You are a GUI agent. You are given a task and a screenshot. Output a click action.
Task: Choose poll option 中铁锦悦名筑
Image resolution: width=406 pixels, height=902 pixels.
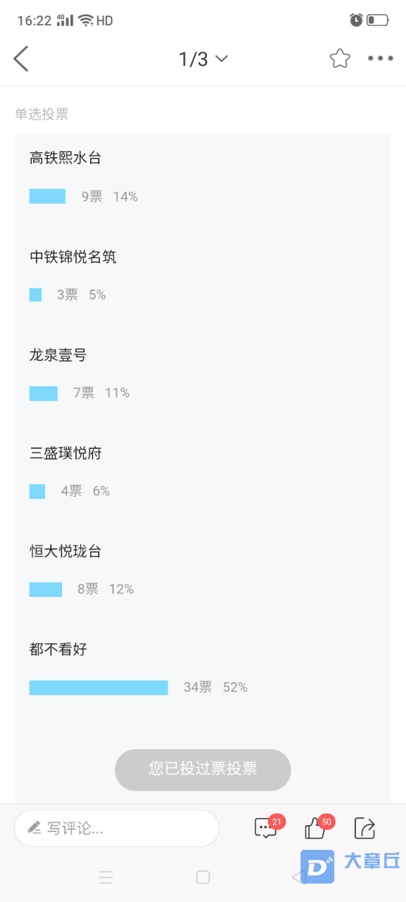tap(73, 257)
